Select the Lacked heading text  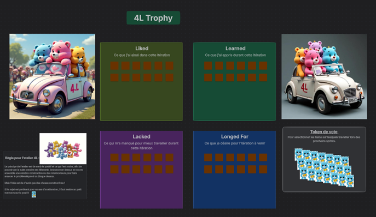pyautogui.click(x=142, y=137)
